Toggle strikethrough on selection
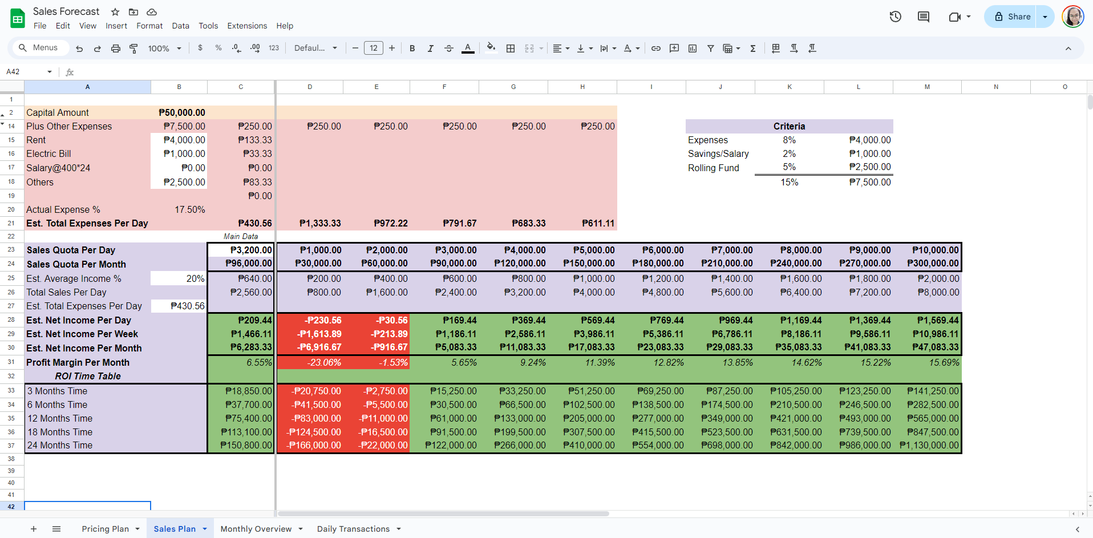The height and width of the screenshot is (538, 1093). coord(449,48)
